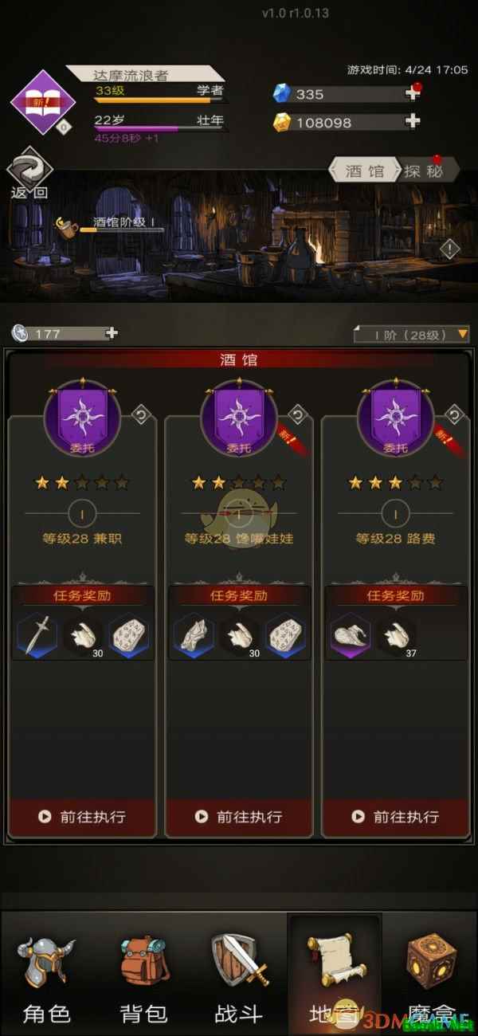This screenshot has height=1036, width=478.
Task: Open the 魔盒 magic box menu
Action: tap(430, 976)
